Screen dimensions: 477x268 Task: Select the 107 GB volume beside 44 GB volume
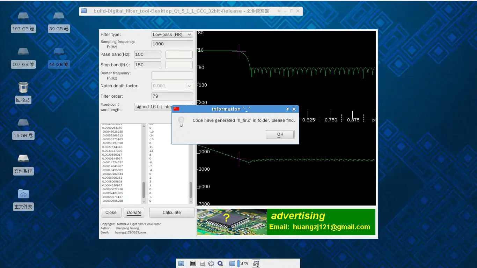(x=23, y=52)
